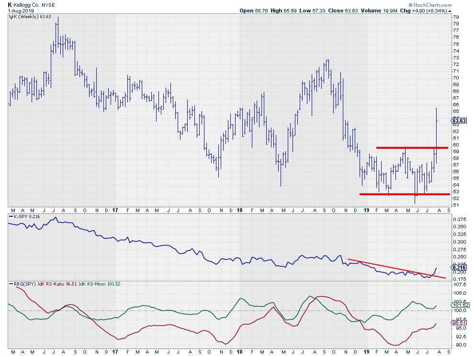474x356 pixels.
Task: Click the Close 63.63 value
Action: point(343,11)
